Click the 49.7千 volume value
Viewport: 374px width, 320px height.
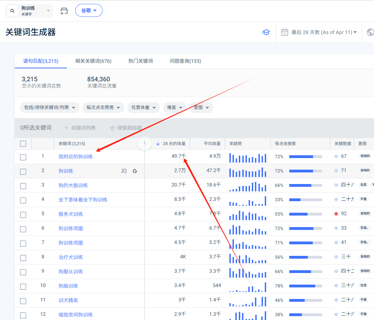(x=178, y=156)
